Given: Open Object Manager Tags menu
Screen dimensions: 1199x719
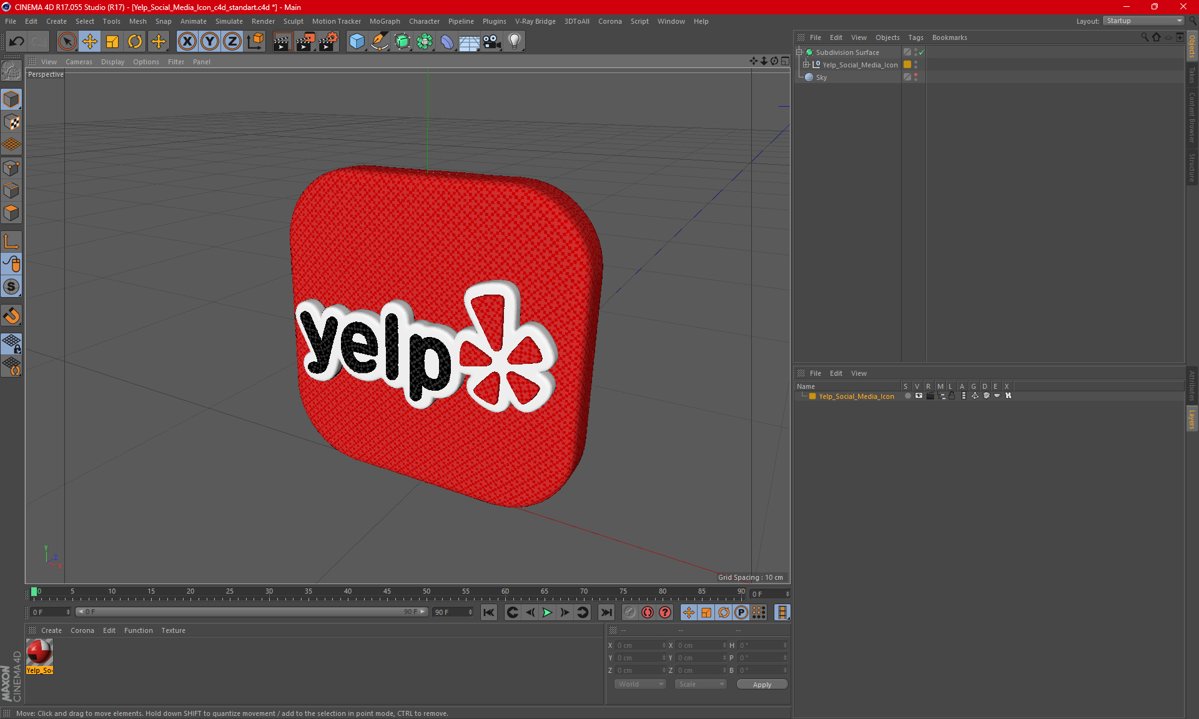Looking at the screenshot, I should coord(915,37).
